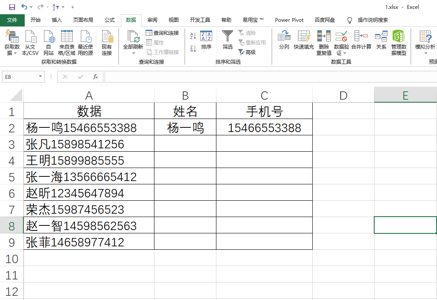The height and width of the screenshot is (300, 437).
Task: Select row 5 header
Action: click(11, 177)
